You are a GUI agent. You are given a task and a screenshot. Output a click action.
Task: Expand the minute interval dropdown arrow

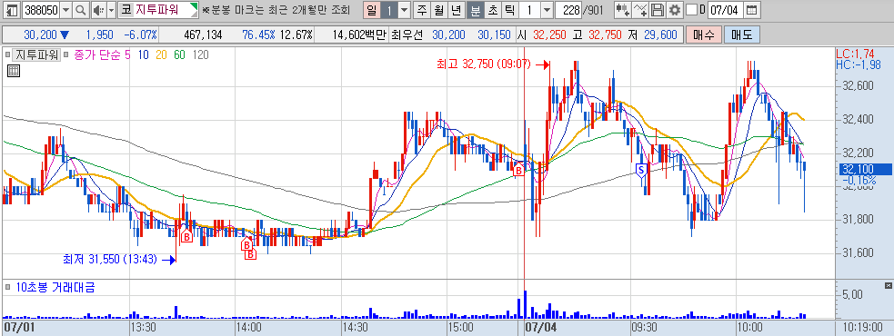click(547, 10)
